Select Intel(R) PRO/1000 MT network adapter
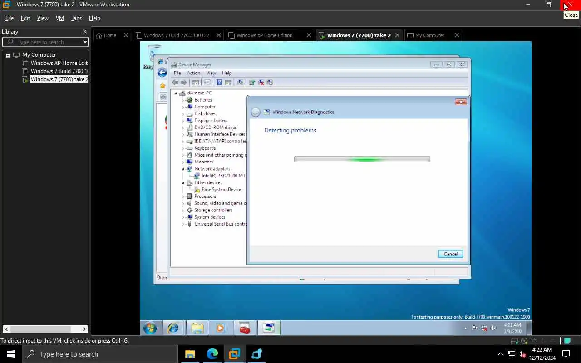581x363 pixels. tap(223, 176)
